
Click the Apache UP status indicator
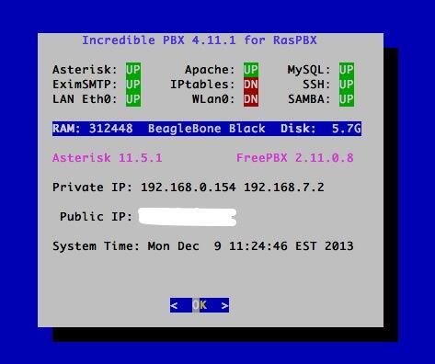(x=251, y=70)
